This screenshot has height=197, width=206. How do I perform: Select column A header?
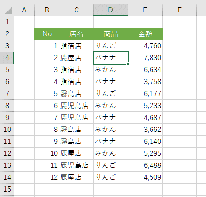tap(24, 10)
